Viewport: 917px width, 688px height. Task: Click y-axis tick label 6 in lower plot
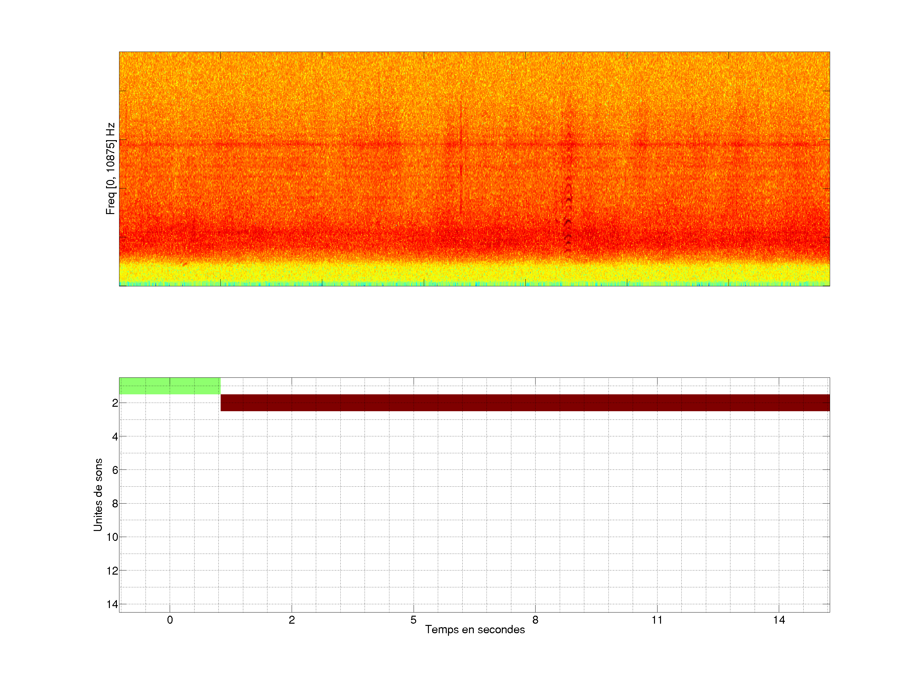click(115, 470)
